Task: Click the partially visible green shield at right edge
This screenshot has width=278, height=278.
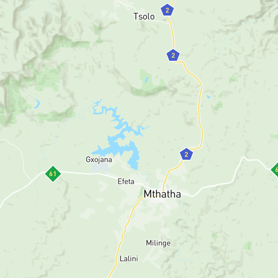Action: point(274,170)
